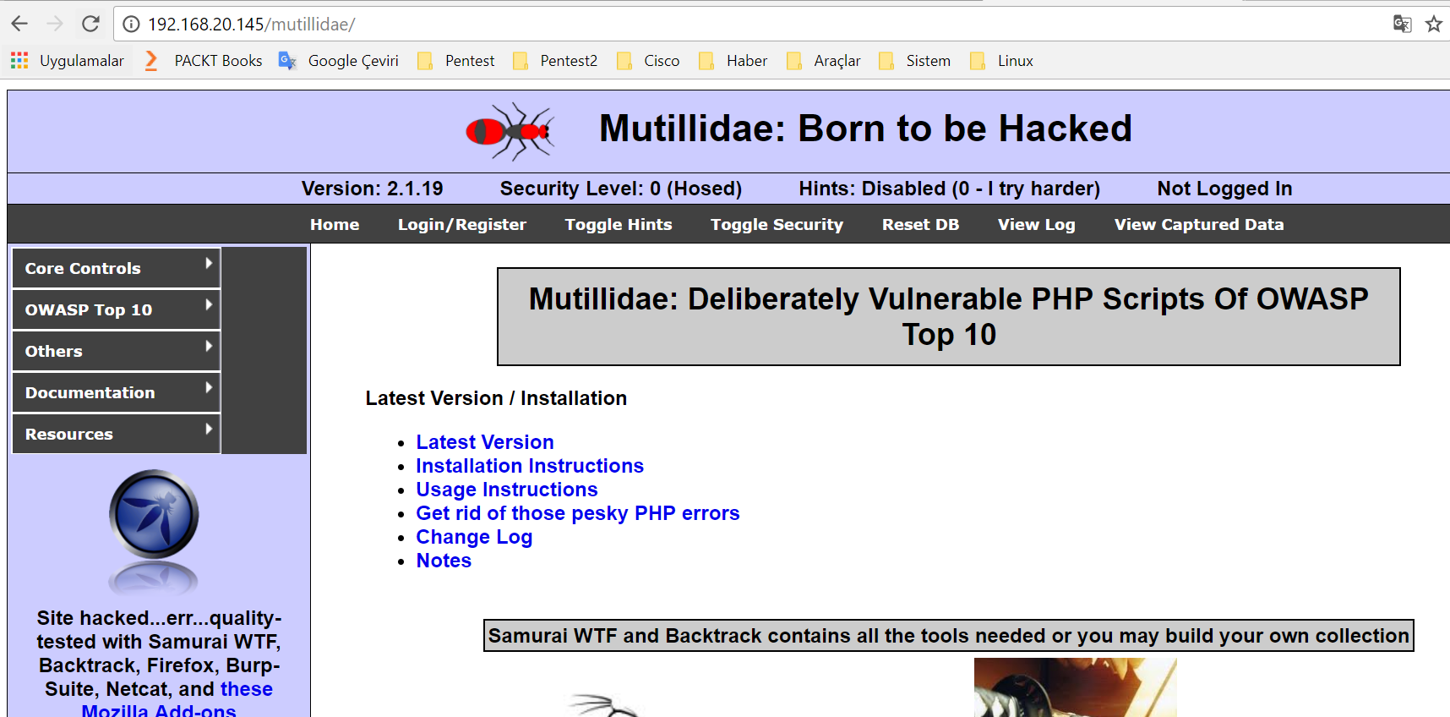Image resolution: width=1450 pixels, height=717 pixels.
Task: Click the browser back arrow
Action: [20, 24]
